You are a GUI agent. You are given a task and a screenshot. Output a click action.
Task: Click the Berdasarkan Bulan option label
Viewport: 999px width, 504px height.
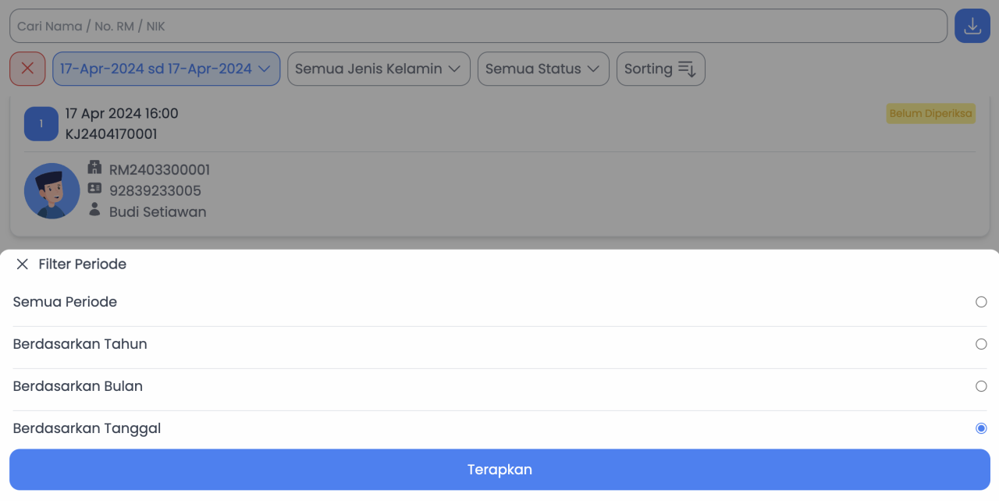(78, 386)
